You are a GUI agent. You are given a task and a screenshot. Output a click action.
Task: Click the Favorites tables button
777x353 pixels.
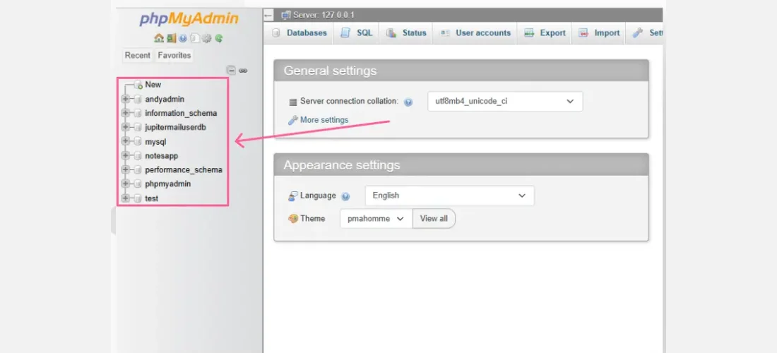(174, 56)
